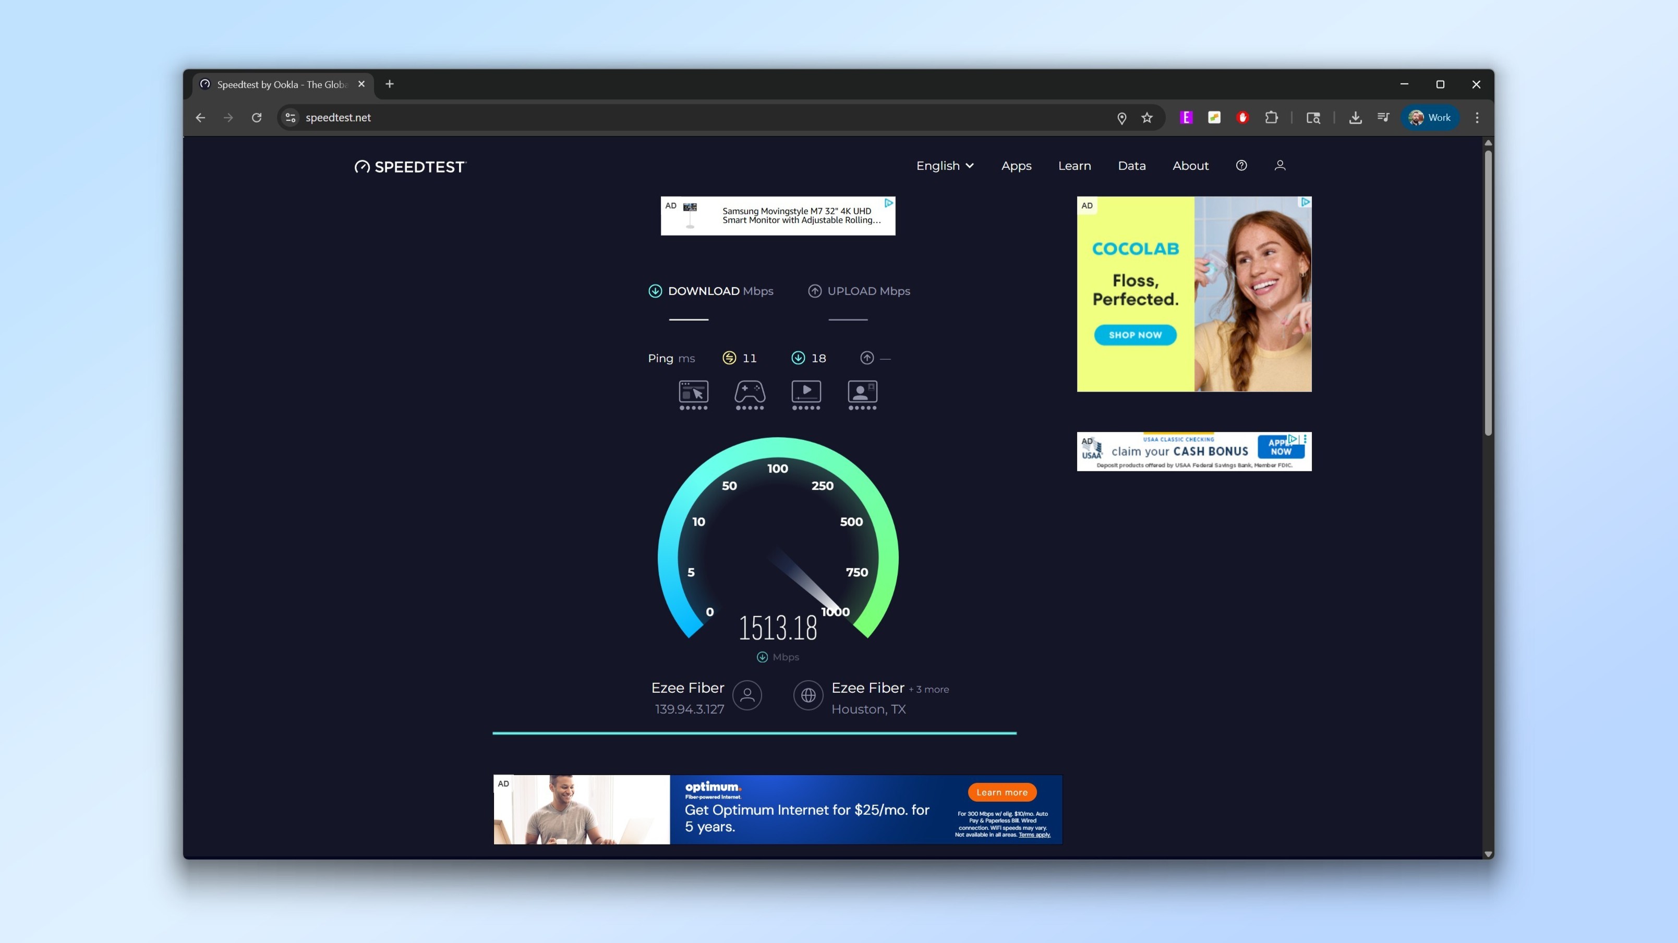The image size is (1678, 943).
Task: Bookmark the page with the star icon
Action: click(1148, 118)
